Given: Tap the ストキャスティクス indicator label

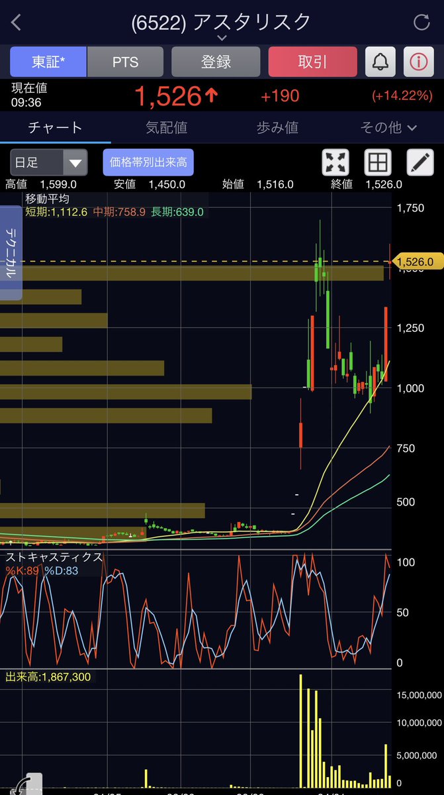Looking at the screenshot, I should (54, 557).
